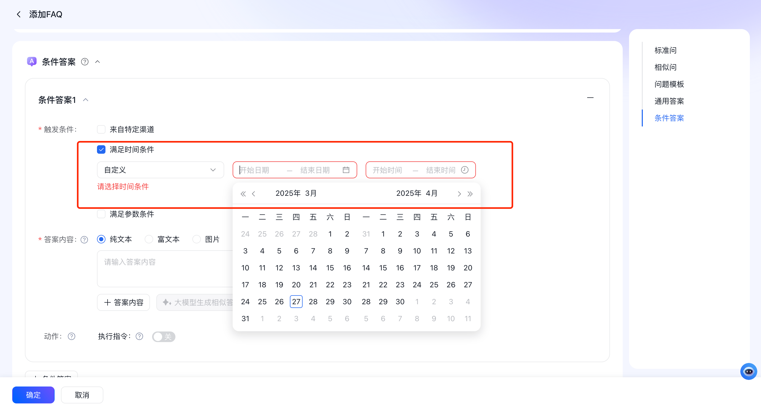
Task: Turn on the 执行指令 toggle
Action: click(164, 337)
